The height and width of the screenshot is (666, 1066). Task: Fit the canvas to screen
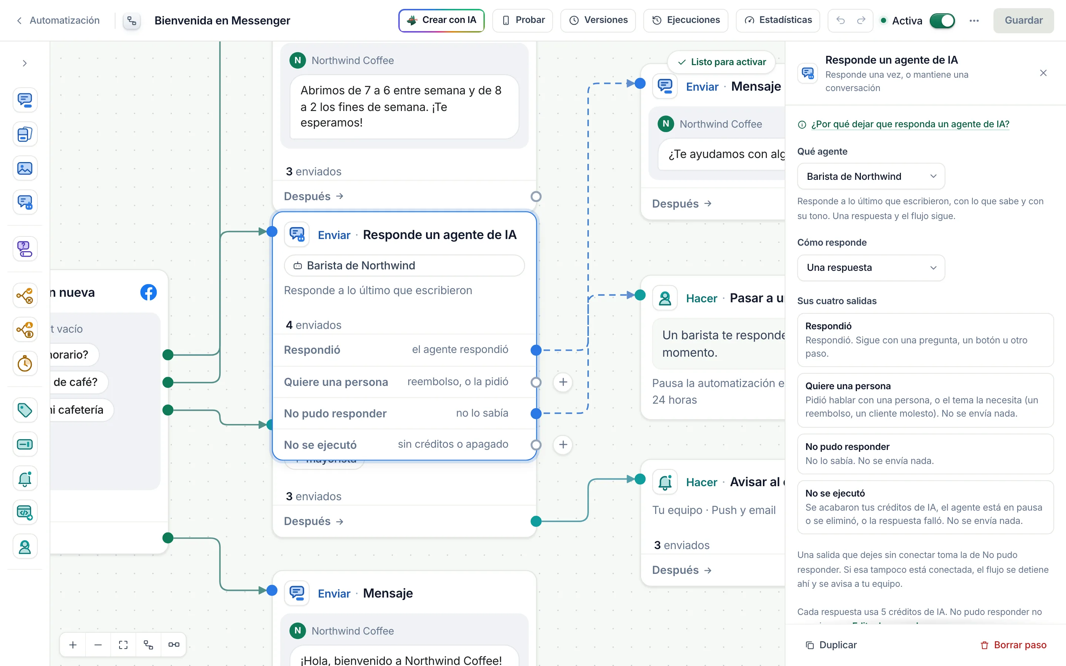click(123, 645)
